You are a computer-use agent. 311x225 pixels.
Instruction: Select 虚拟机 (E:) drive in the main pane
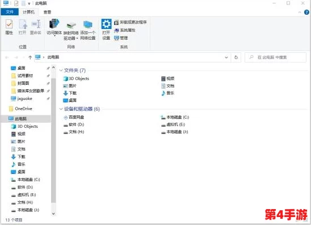pos(173,124)
